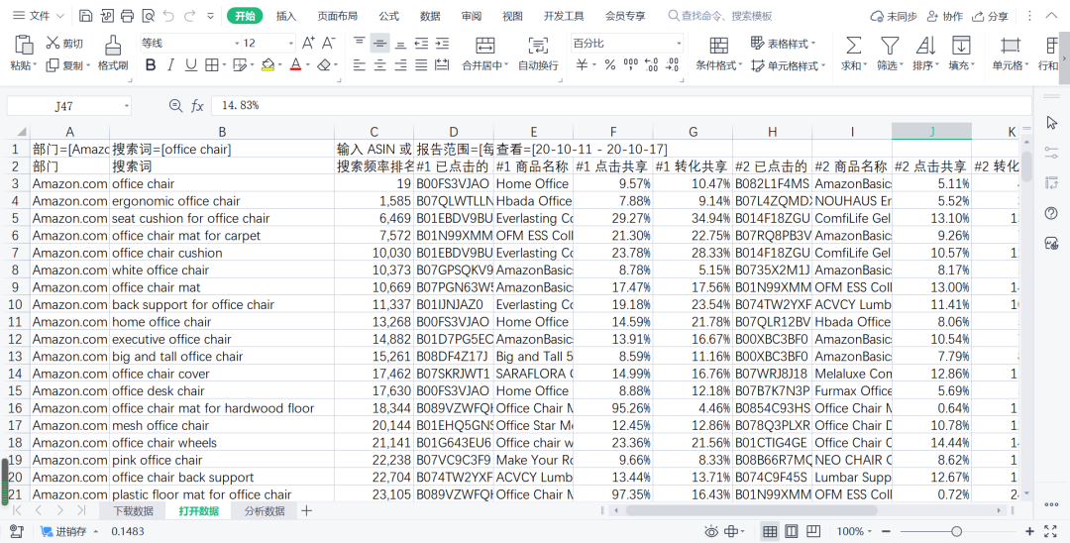Click the font color A swatch

tap(295, 64)
